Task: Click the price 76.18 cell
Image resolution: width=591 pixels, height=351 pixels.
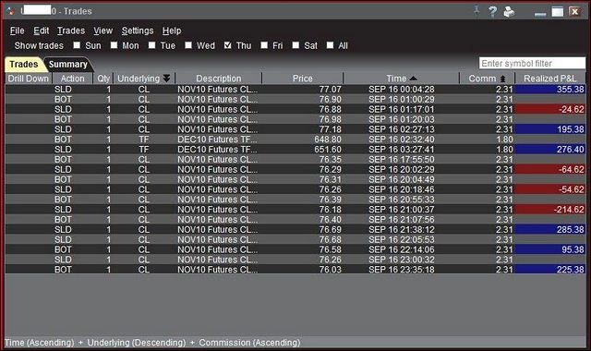Action: pyautogui.click(x=302, y=210)
